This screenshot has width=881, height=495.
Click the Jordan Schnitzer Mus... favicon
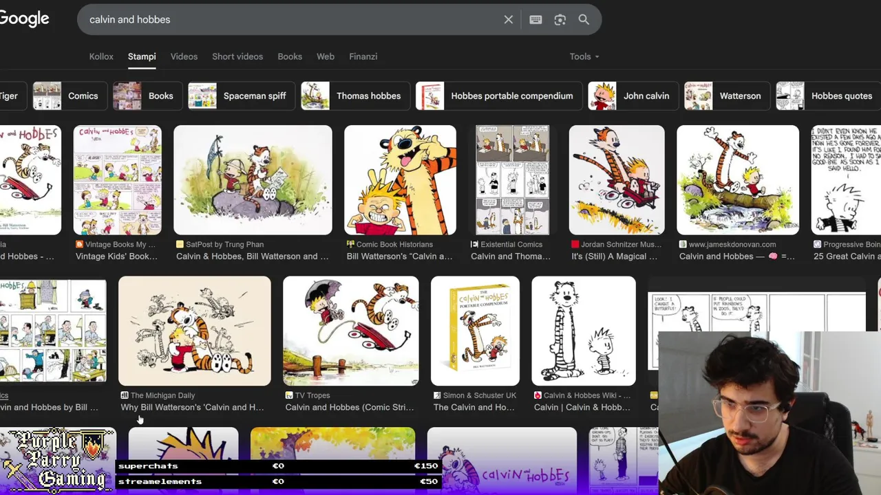point(575,244)
